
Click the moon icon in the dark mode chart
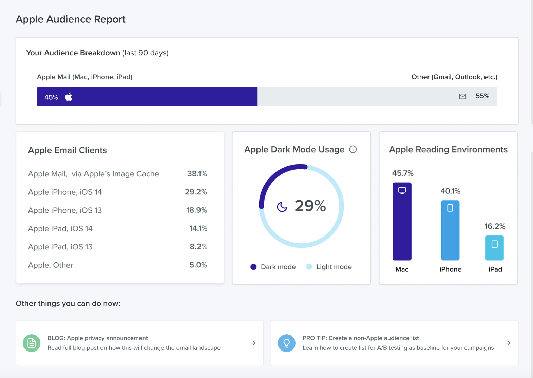(x=282, y=207)
